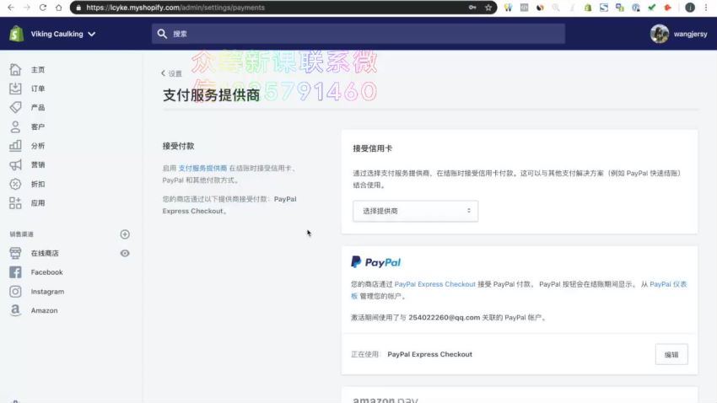The width and height of the screenshot is (717, 403).
Task: Click the PayPal logo
Action: pyautogui.click(x=376, y=262)
